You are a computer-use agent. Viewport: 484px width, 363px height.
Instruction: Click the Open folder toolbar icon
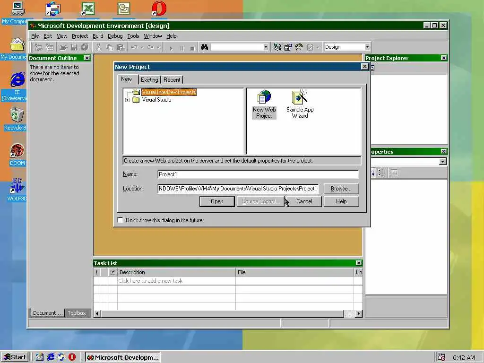coord(63,47)
